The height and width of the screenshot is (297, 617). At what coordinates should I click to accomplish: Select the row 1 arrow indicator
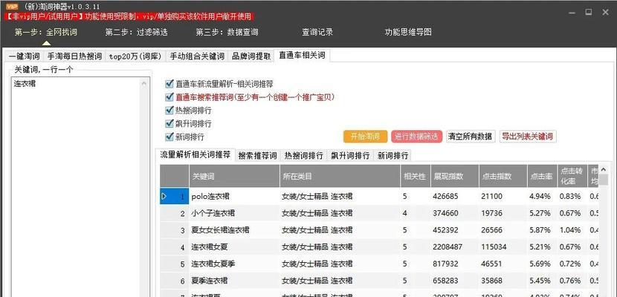click(x=164, y=195)
